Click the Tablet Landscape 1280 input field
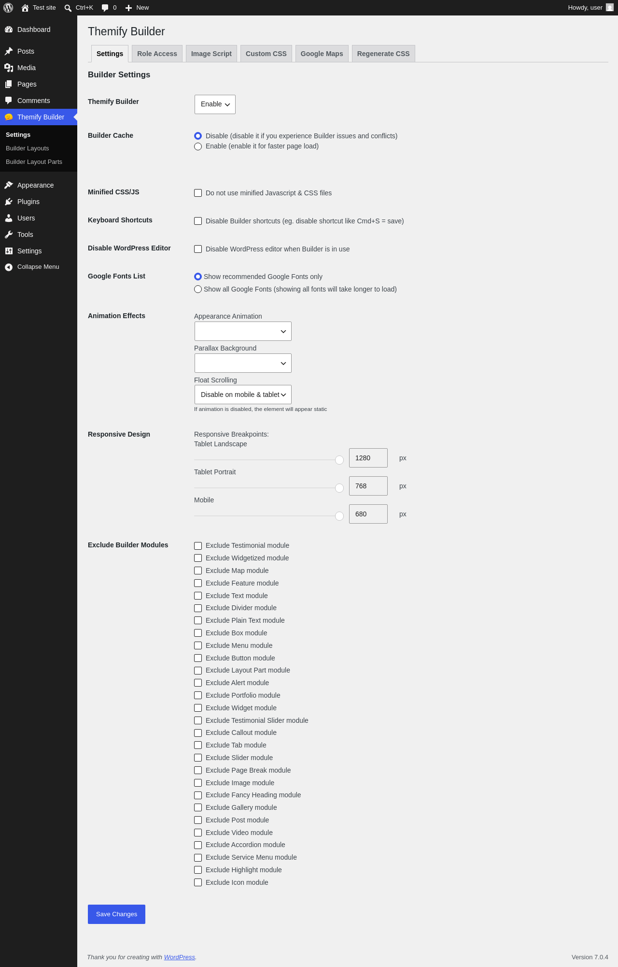Image resolution: width=618 pixels, height=967 pixels. 368,458
